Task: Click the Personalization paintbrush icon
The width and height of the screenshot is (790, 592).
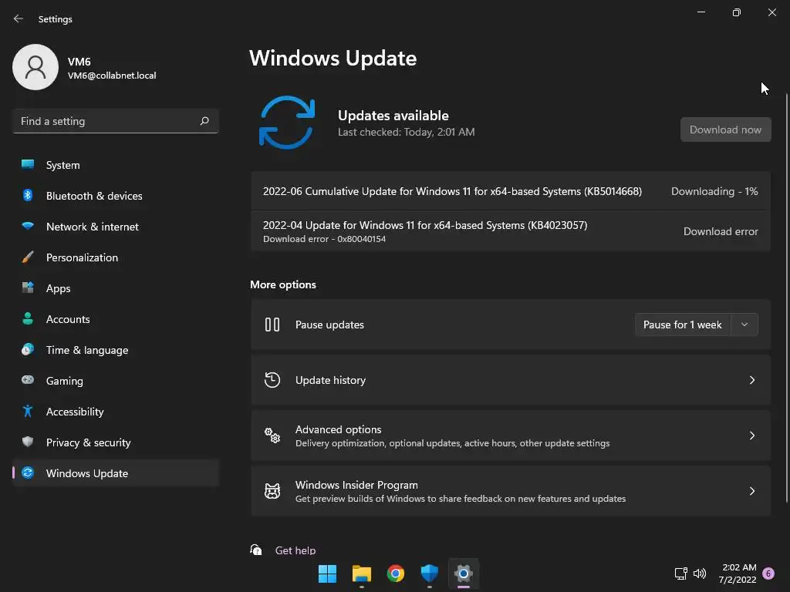Action: (28, 257)
